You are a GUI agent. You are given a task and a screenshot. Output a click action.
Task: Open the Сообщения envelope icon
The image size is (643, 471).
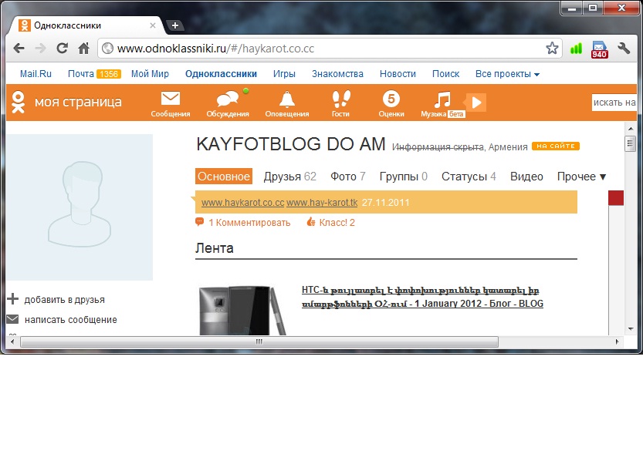coord(170,99)
